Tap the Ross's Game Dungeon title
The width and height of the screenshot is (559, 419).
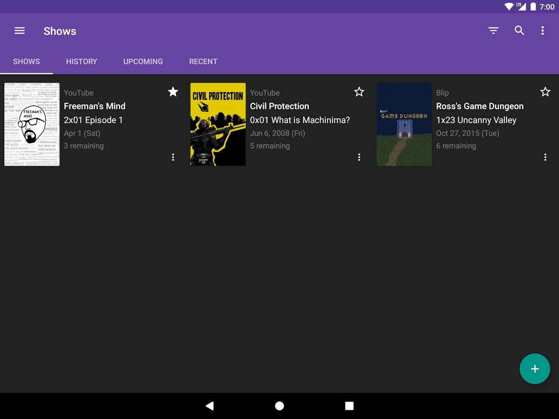[479, 106]
